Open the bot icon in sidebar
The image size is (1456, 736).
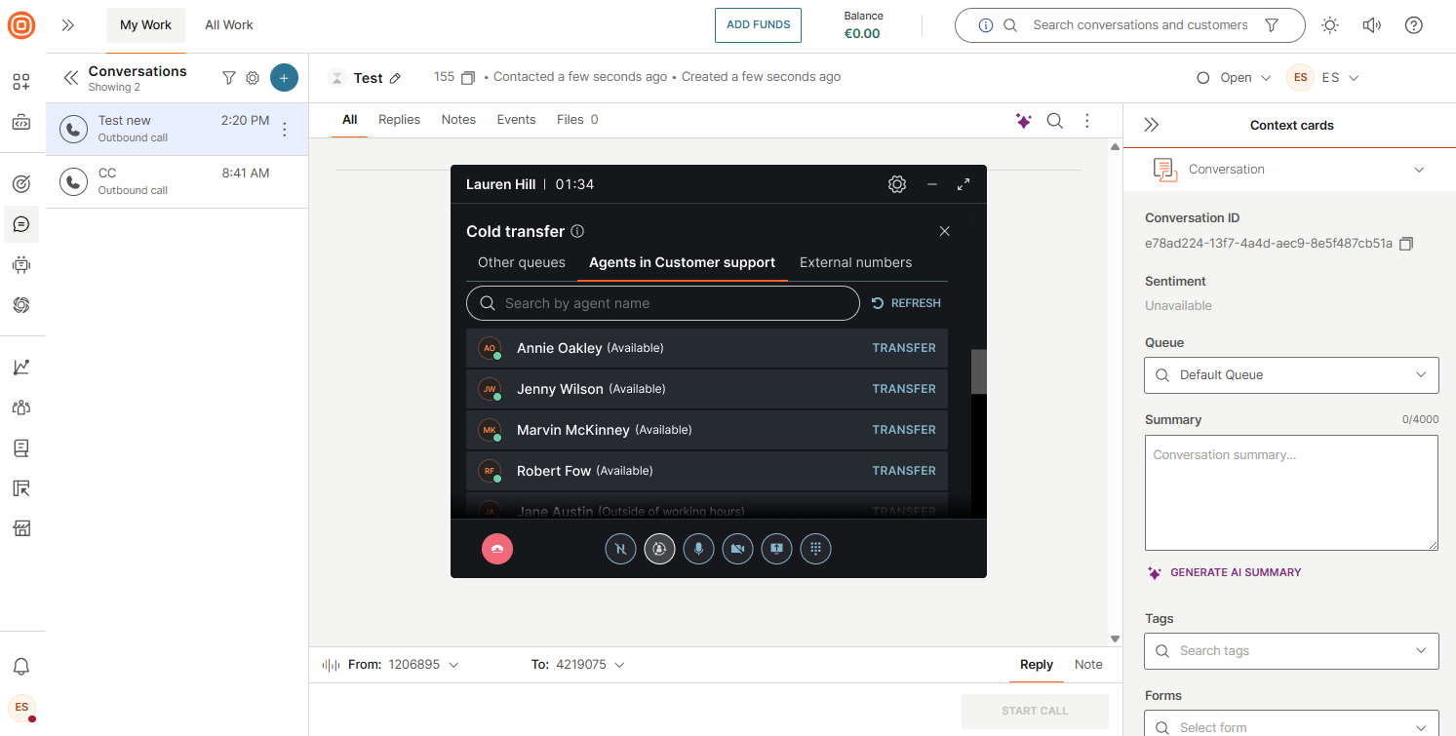click(21, 264)
